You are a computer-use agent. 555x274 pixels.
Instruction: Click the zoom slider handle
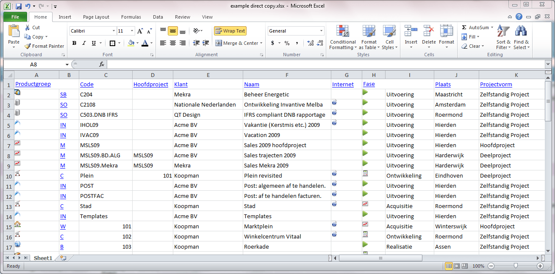(x=516, y=266)
